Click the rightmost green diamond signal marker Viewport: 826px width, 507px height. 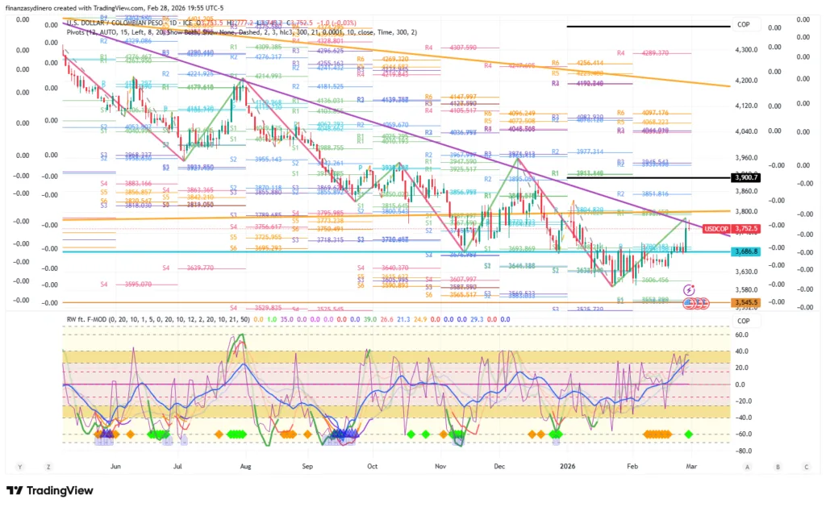click(x=689, y=434)
